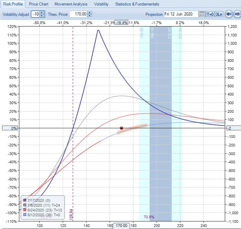The width and height of the screenshot is (241, 229).
Task: Click the 6/12/2020 T+0 legend swatch
Action: (x=25, y=215)
